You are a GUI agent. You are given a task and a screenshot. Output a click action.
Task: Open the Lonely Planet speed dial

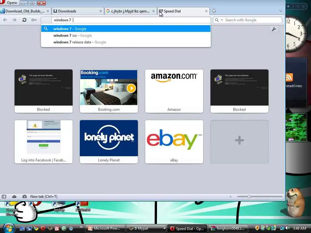coord(109,142)
